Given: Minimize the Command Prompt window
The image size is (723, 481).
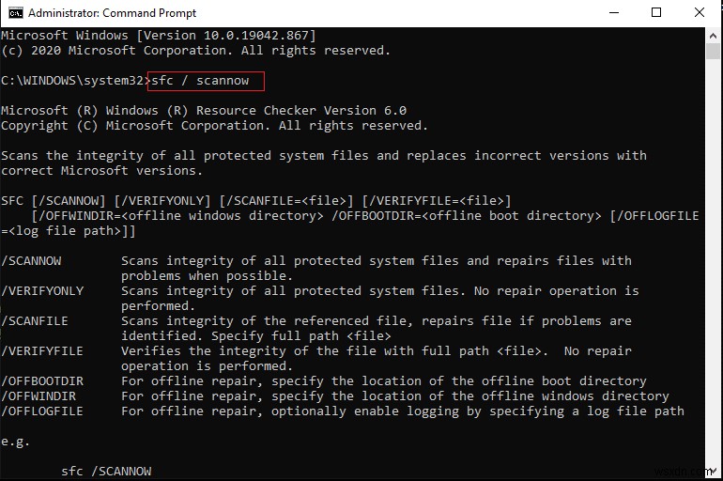Looking at the screenshot, I should 611,13.
